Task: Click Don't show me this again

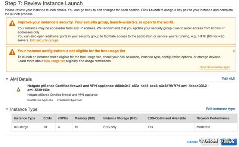Action: pyautogui.click(x=215, y=67)
